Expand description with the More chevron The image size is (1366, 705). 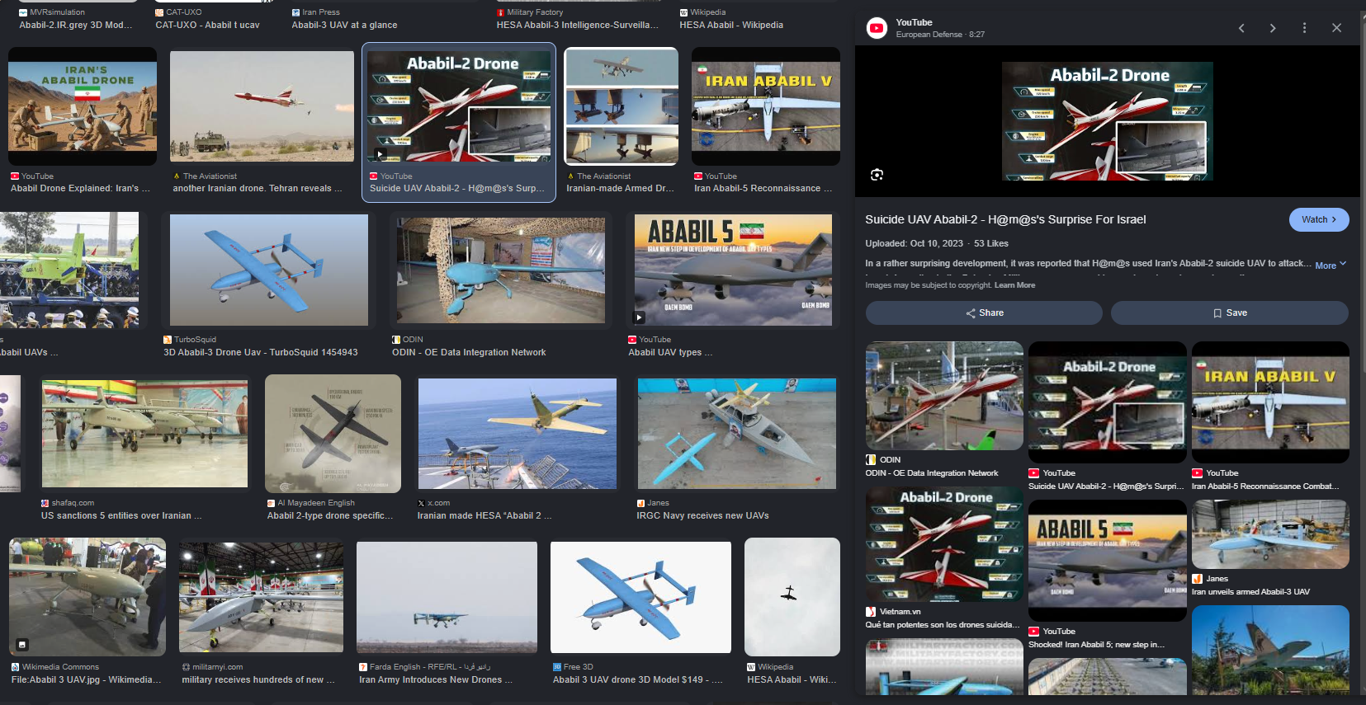1331,265
